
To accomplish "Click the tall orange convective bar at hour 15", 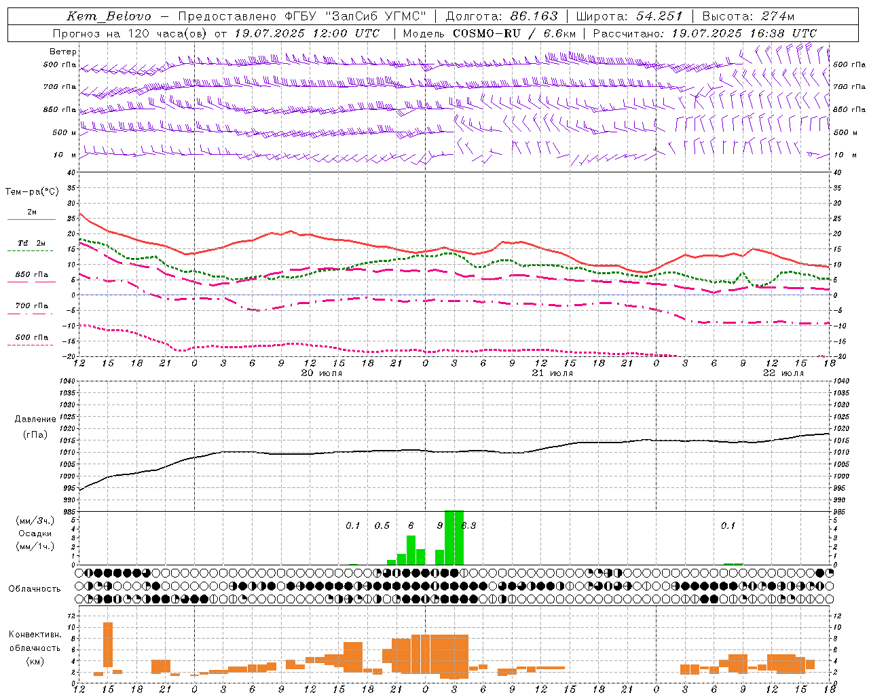I will 108,645.
